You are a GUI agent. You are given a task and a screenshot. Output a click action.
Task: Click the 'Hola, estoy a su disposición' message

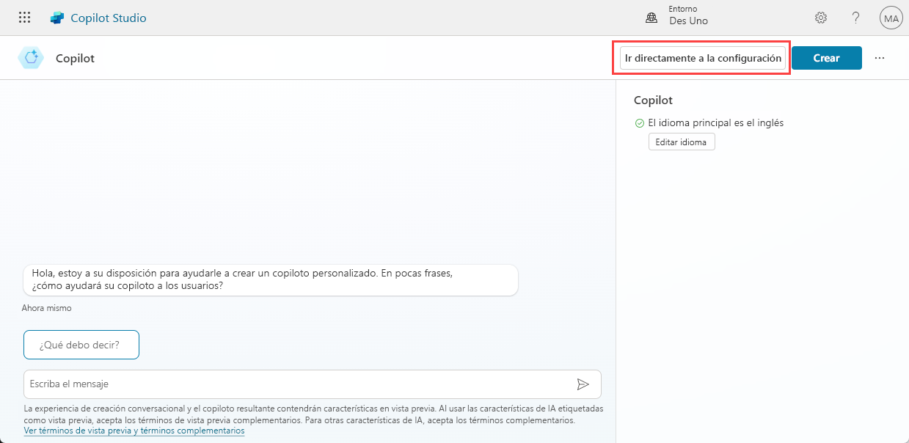coord(270,279)
